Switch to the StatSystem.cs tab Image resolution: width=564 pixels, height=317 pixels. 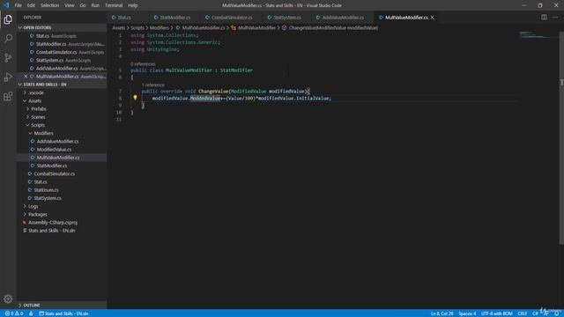coord(287,18)
